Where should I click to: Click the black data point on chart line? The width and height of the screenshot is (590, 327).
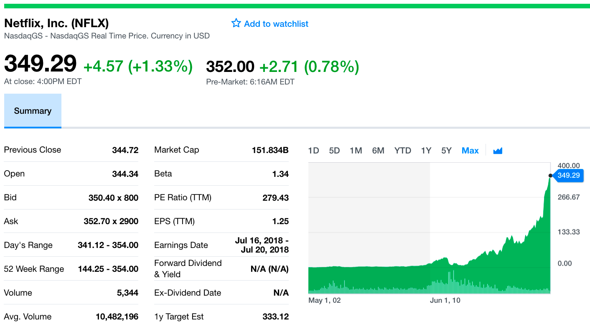pyautogui.click(x=550, y=175)
